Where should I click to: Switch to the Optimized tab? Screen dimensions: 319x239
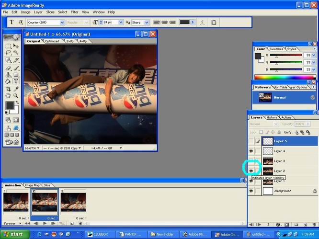coord(52,41)
